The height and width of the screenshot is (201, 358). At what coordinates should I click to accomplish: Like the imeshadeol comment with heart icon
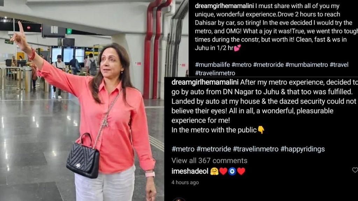coord(355,170)
